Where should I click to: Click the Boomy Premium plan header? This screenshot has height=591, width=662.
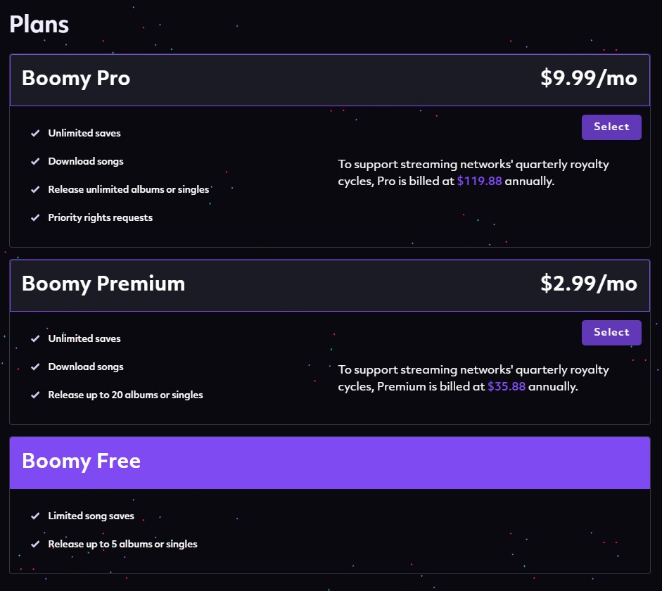103,284
